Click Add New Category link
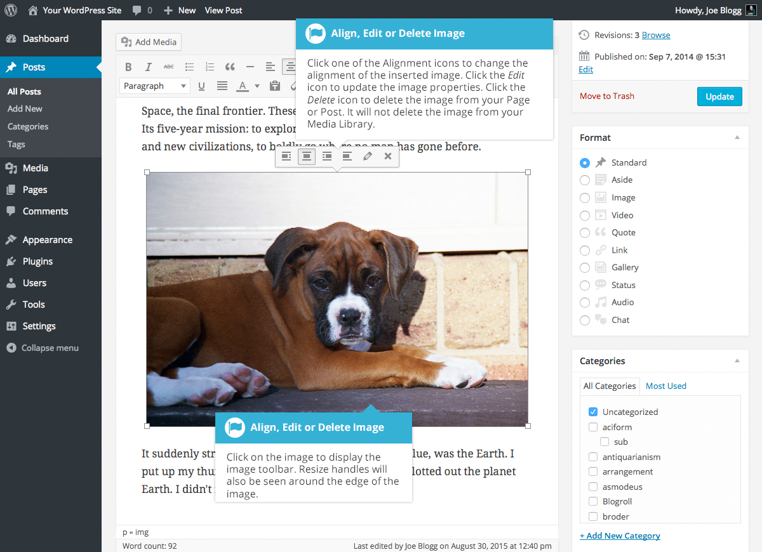Screen dimensions: 762x552 coord(620,536)
